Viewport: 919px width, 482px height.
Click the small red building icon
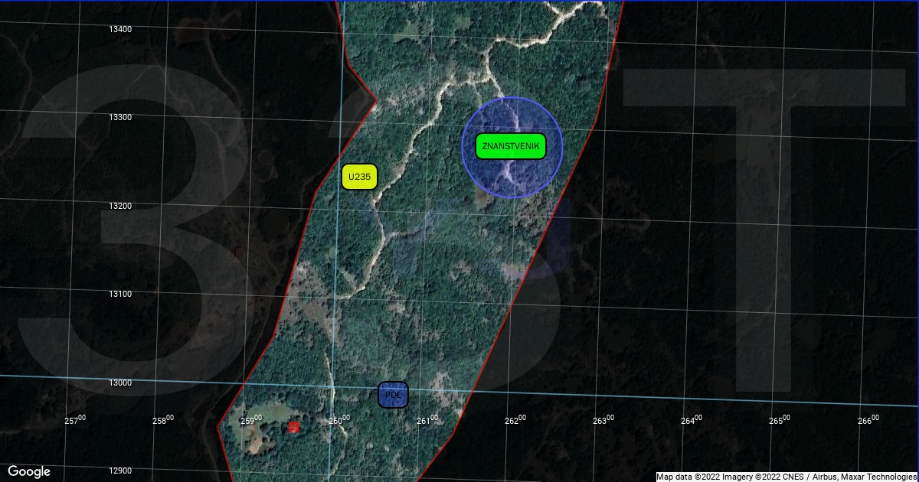coord(293,427)
